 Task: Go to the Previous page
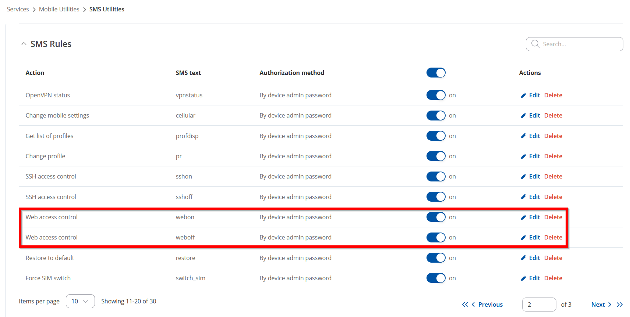[x=487, y=305]
